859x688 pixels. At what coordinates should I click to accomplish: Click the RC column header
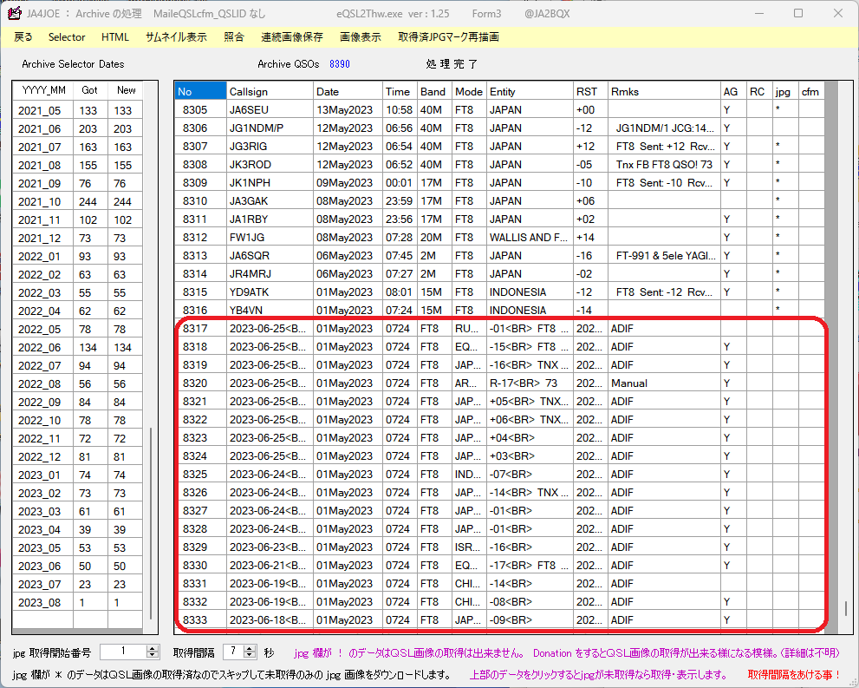[x=759, y=92]
